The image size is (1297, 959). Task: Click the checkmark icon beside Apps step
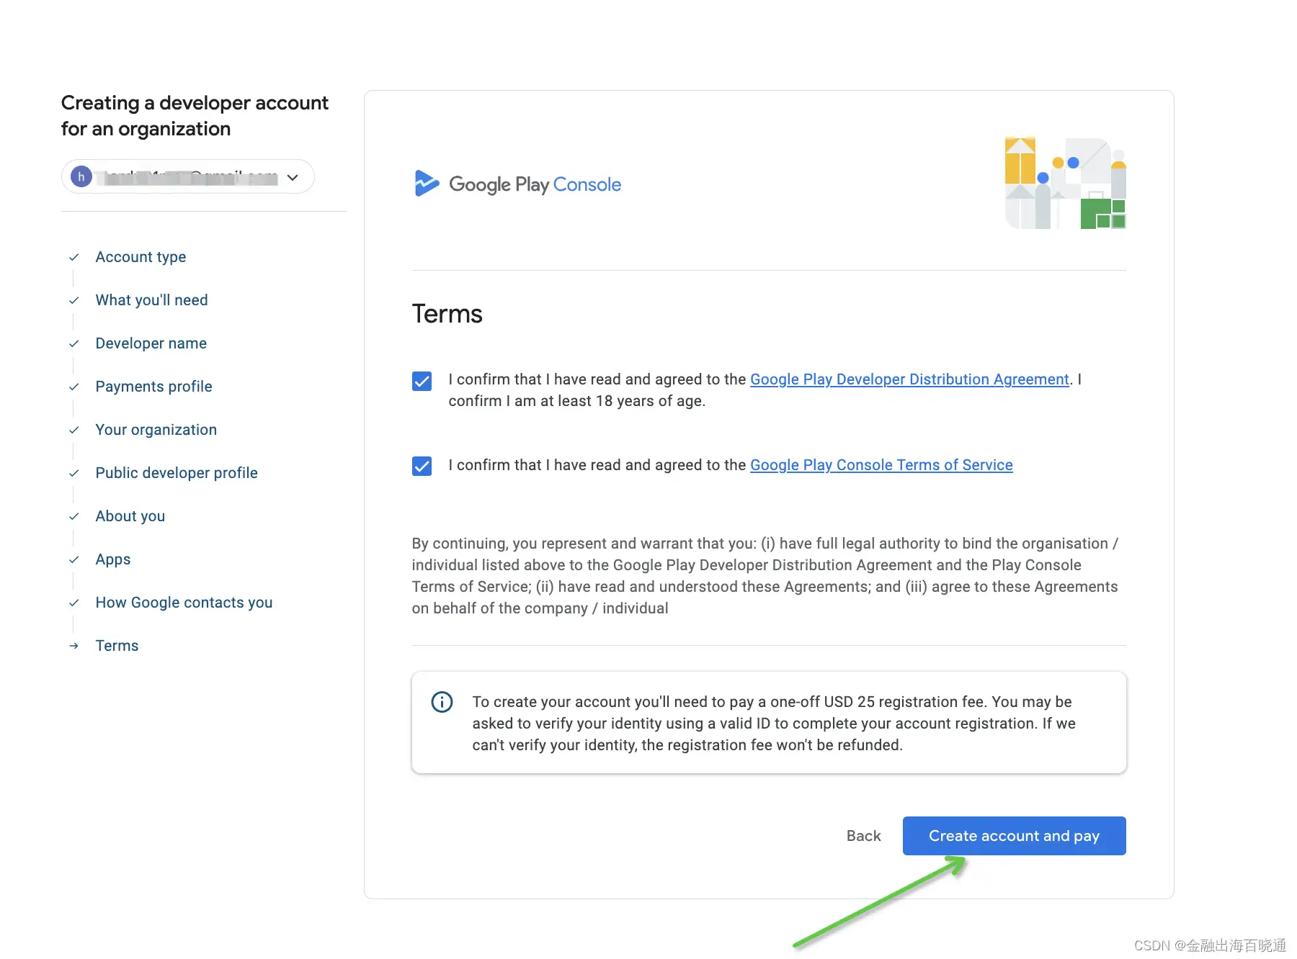coord(73,559)
